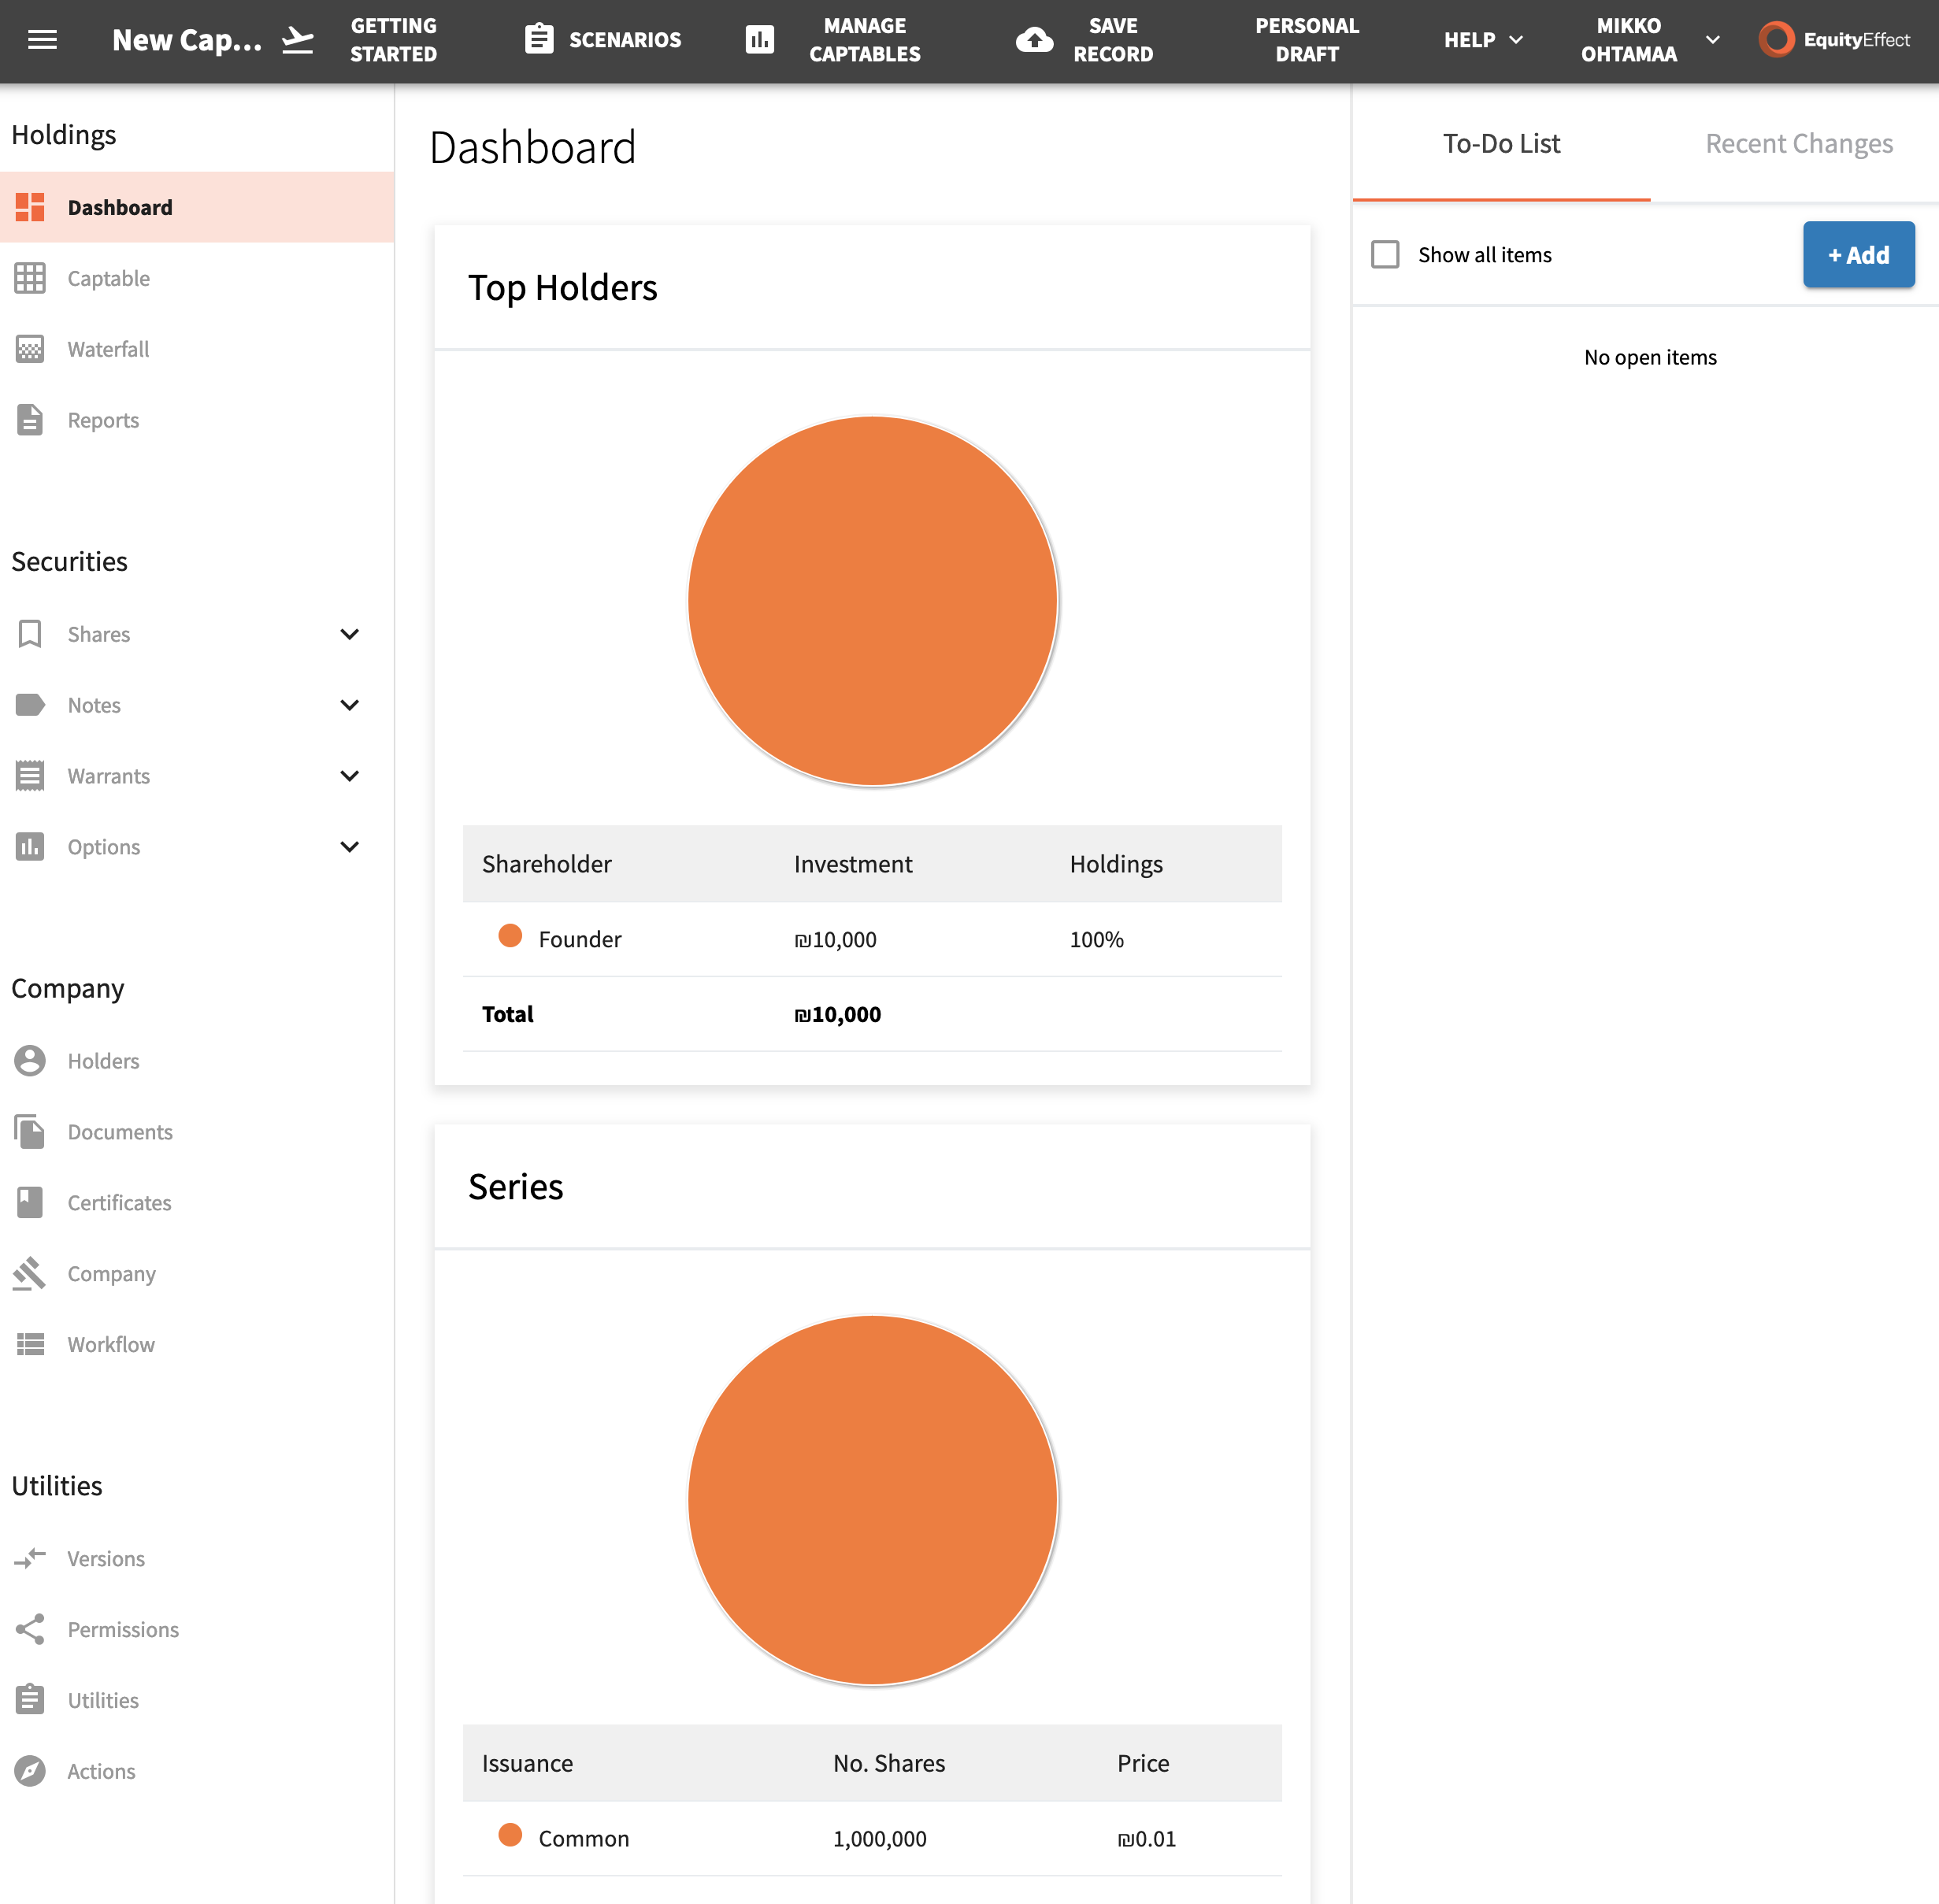Viewport: 1939px width, 1904px height.
Task: Expand the Options dropdown section
Action: (x=349, y=847)
